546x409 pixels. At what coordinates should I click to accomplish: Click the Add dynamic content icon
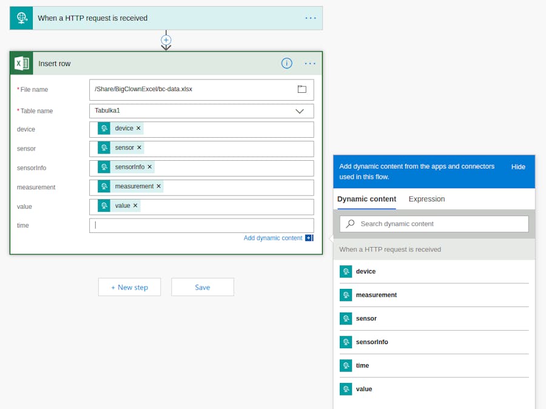[x=309, y=238]
